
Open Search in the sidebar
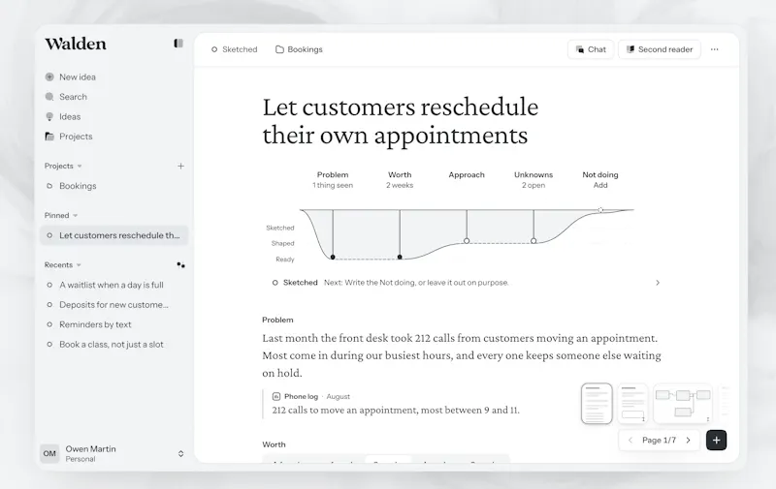coord(73,97)
